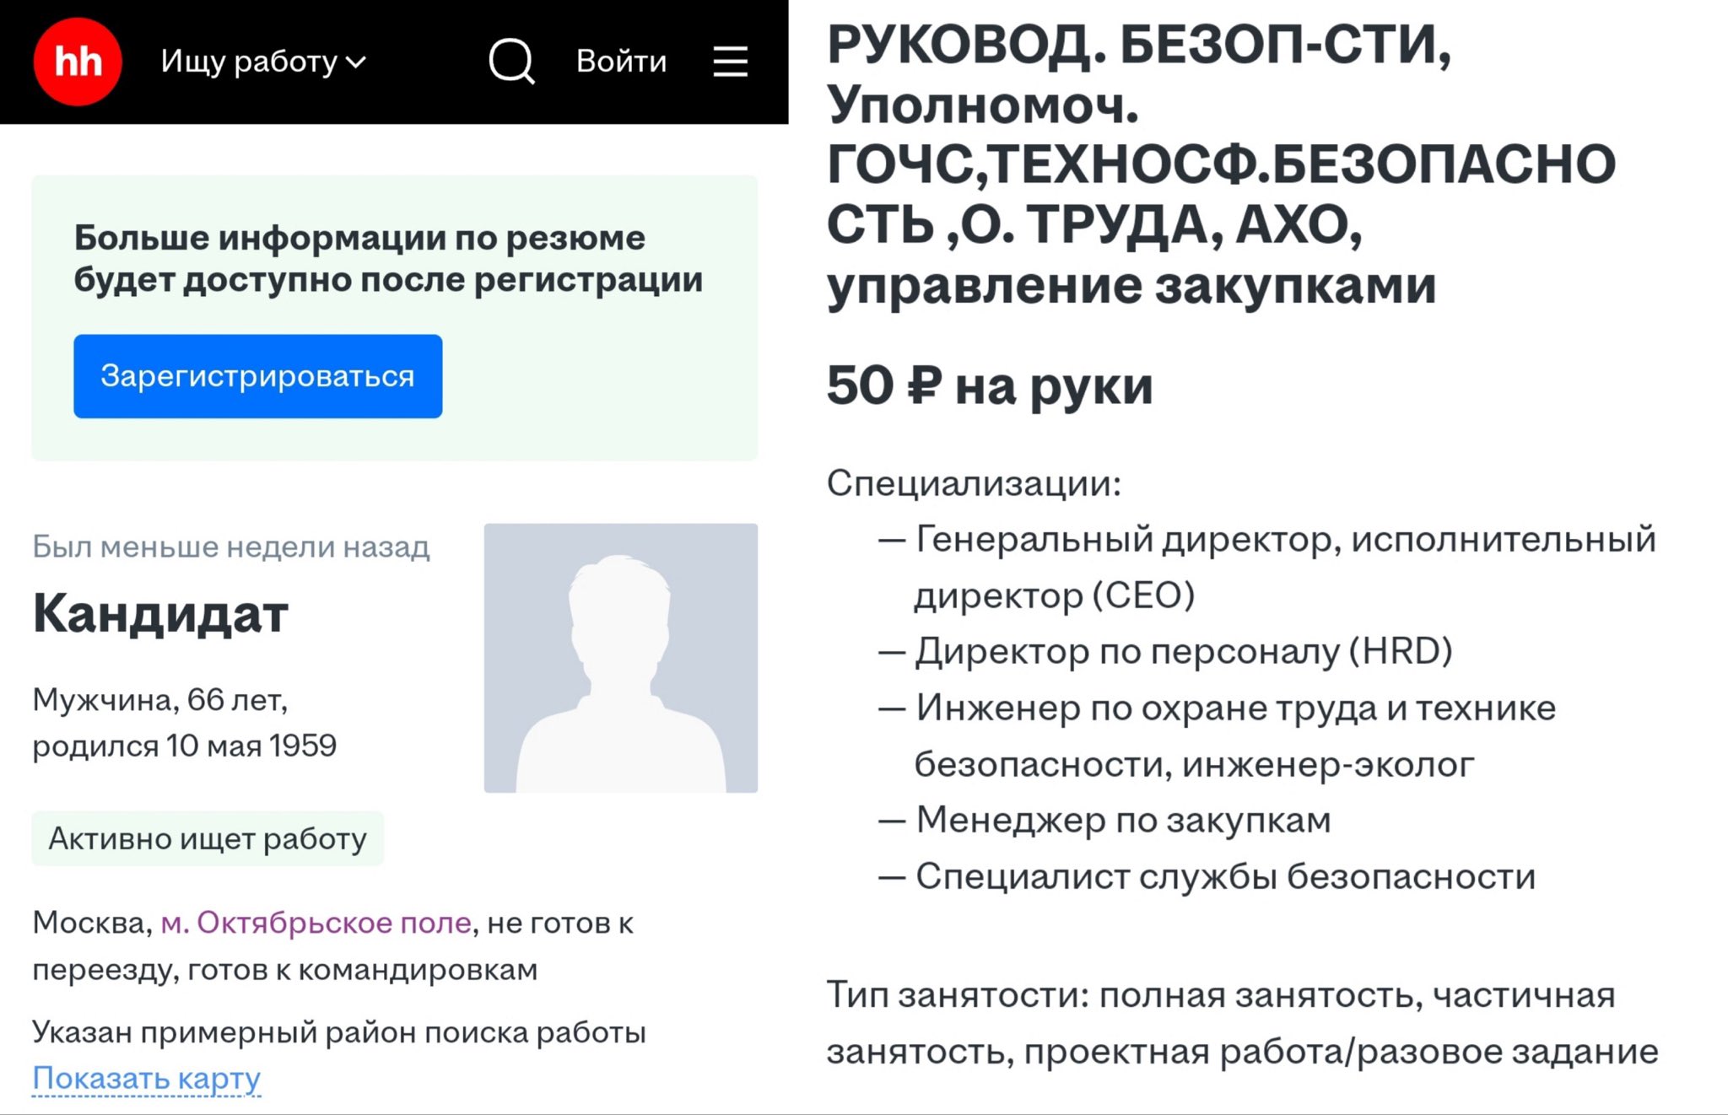Viewport: 1728px width, 1115px height.
Task: Select Директор по персоналу (HRD) item
Action: click(1183, 651)
